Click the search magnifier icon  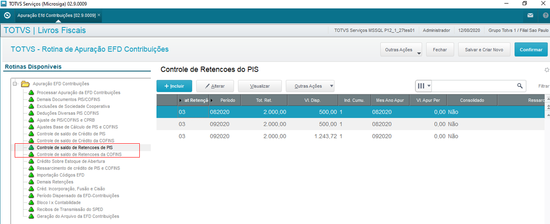(520, 86)
